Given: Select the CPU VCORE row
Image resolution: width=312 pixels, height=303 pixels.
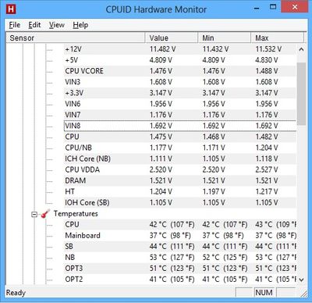Looking at the screenshot, I should pyautogui.click(x=180, y=71).
